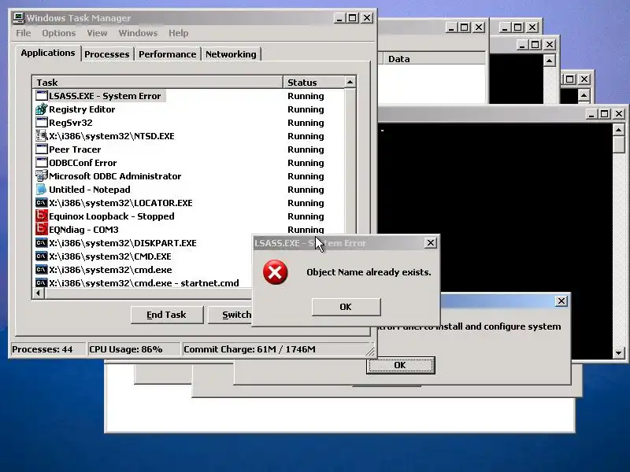Click the LOCATOR.EXE task console icon
Image resolution: width=630 pixels, height=472 pixels.
(x=42, y=203)
